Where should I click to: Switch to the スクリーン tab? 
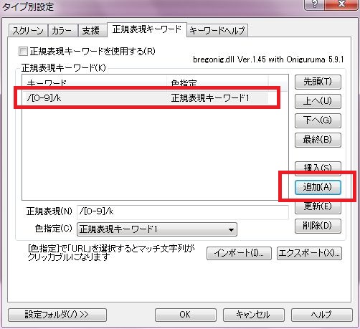click(x=28, y=31)
